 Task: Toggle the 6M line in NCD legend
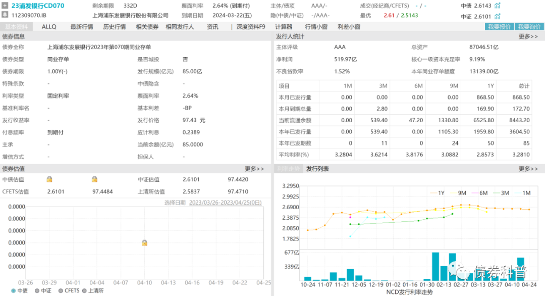(x=480, y=193)
